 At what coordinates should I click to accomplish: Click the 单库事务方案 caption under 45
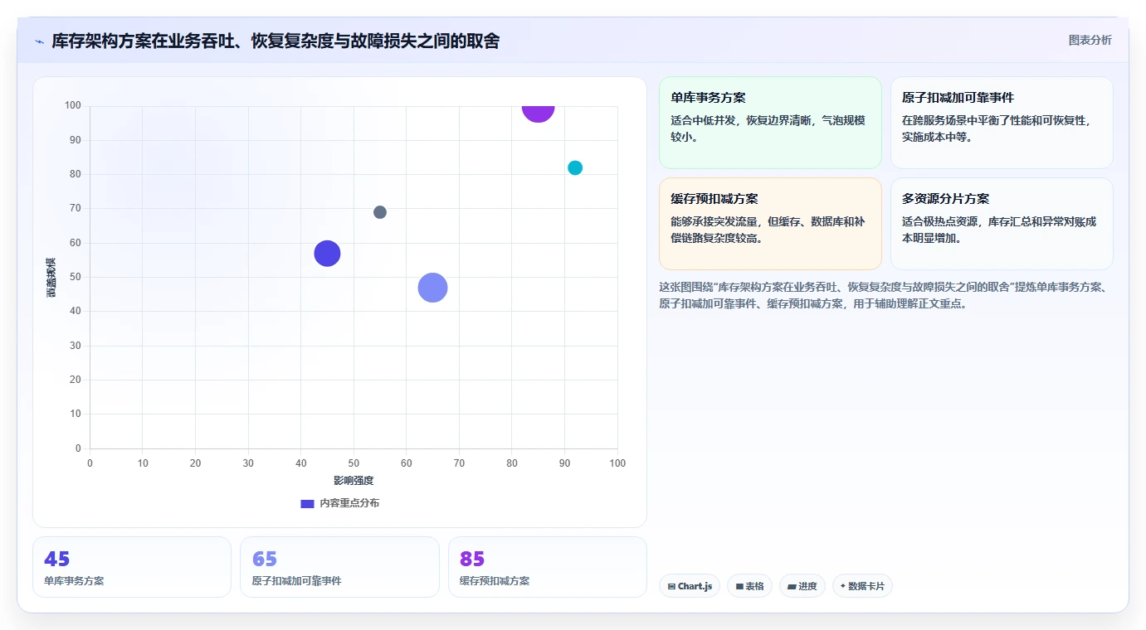pos(74,581)
